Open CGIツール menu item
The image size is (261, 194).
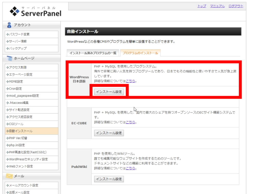[32, 124]
